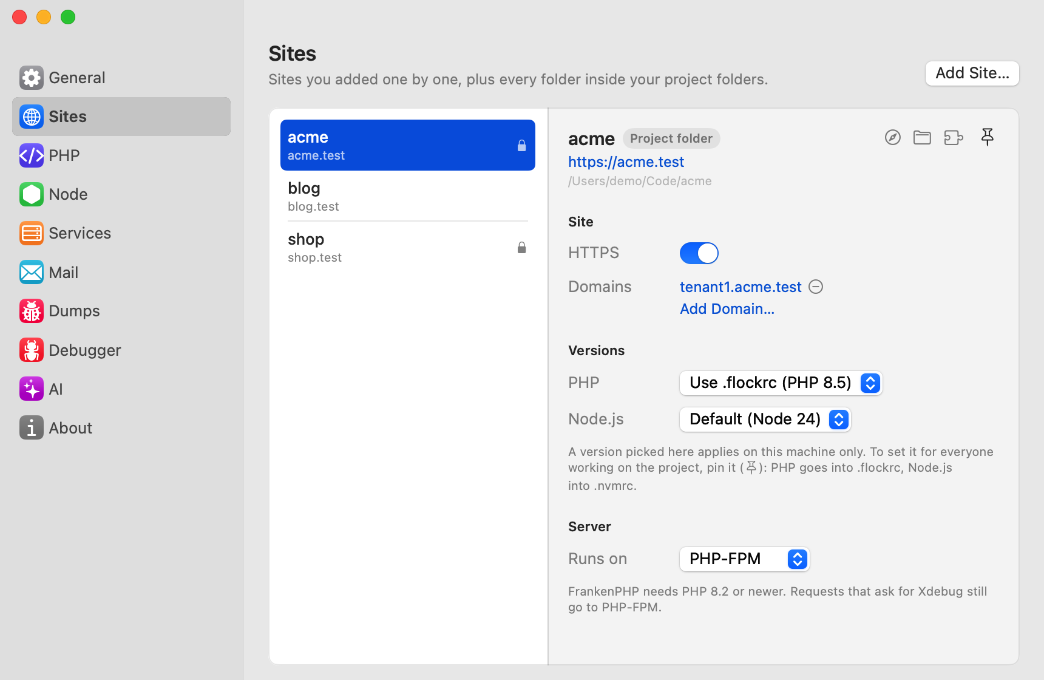1044x680 pixels.
Task: Pin versions with the pushpin icon
Action: click(x=988, y=137)
